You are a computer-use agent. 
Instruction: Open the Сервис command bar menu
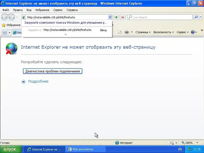[x=182, y=32]
